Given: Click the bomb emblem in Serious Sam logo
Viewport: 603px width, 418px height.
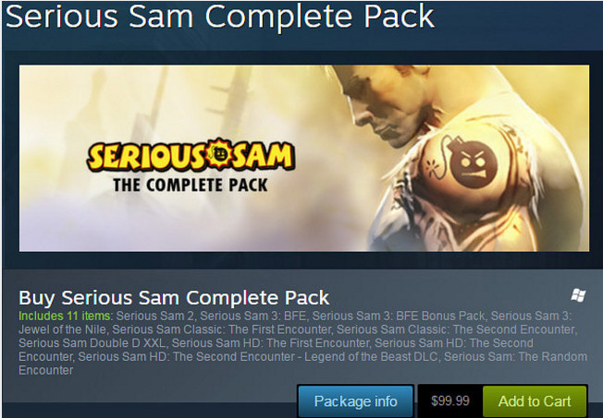Looking at the screenshot, I should [x=219, y=153].
